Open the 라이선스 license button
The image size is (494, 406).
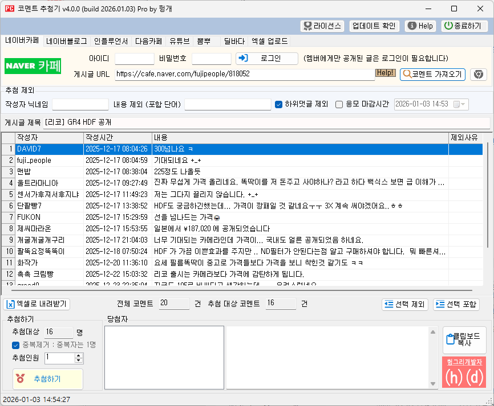tap(322, 26)
